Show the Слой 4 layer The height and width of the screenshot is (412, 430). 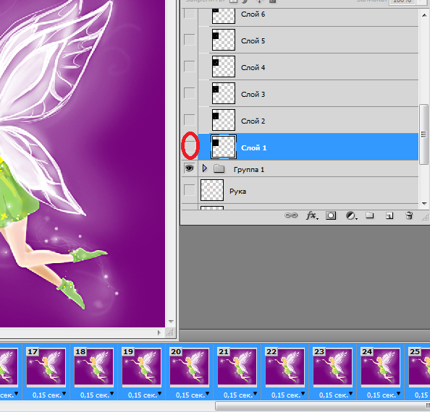[189, 66]
